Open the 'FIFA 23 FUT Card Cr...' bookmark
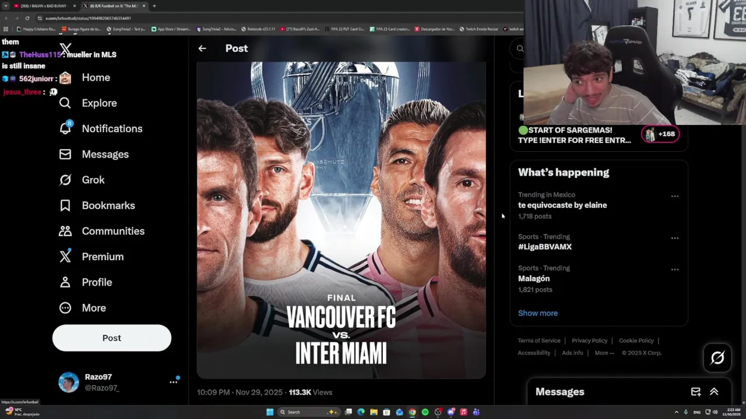Viewport: 746px width, 419px height. click(344, 29)
